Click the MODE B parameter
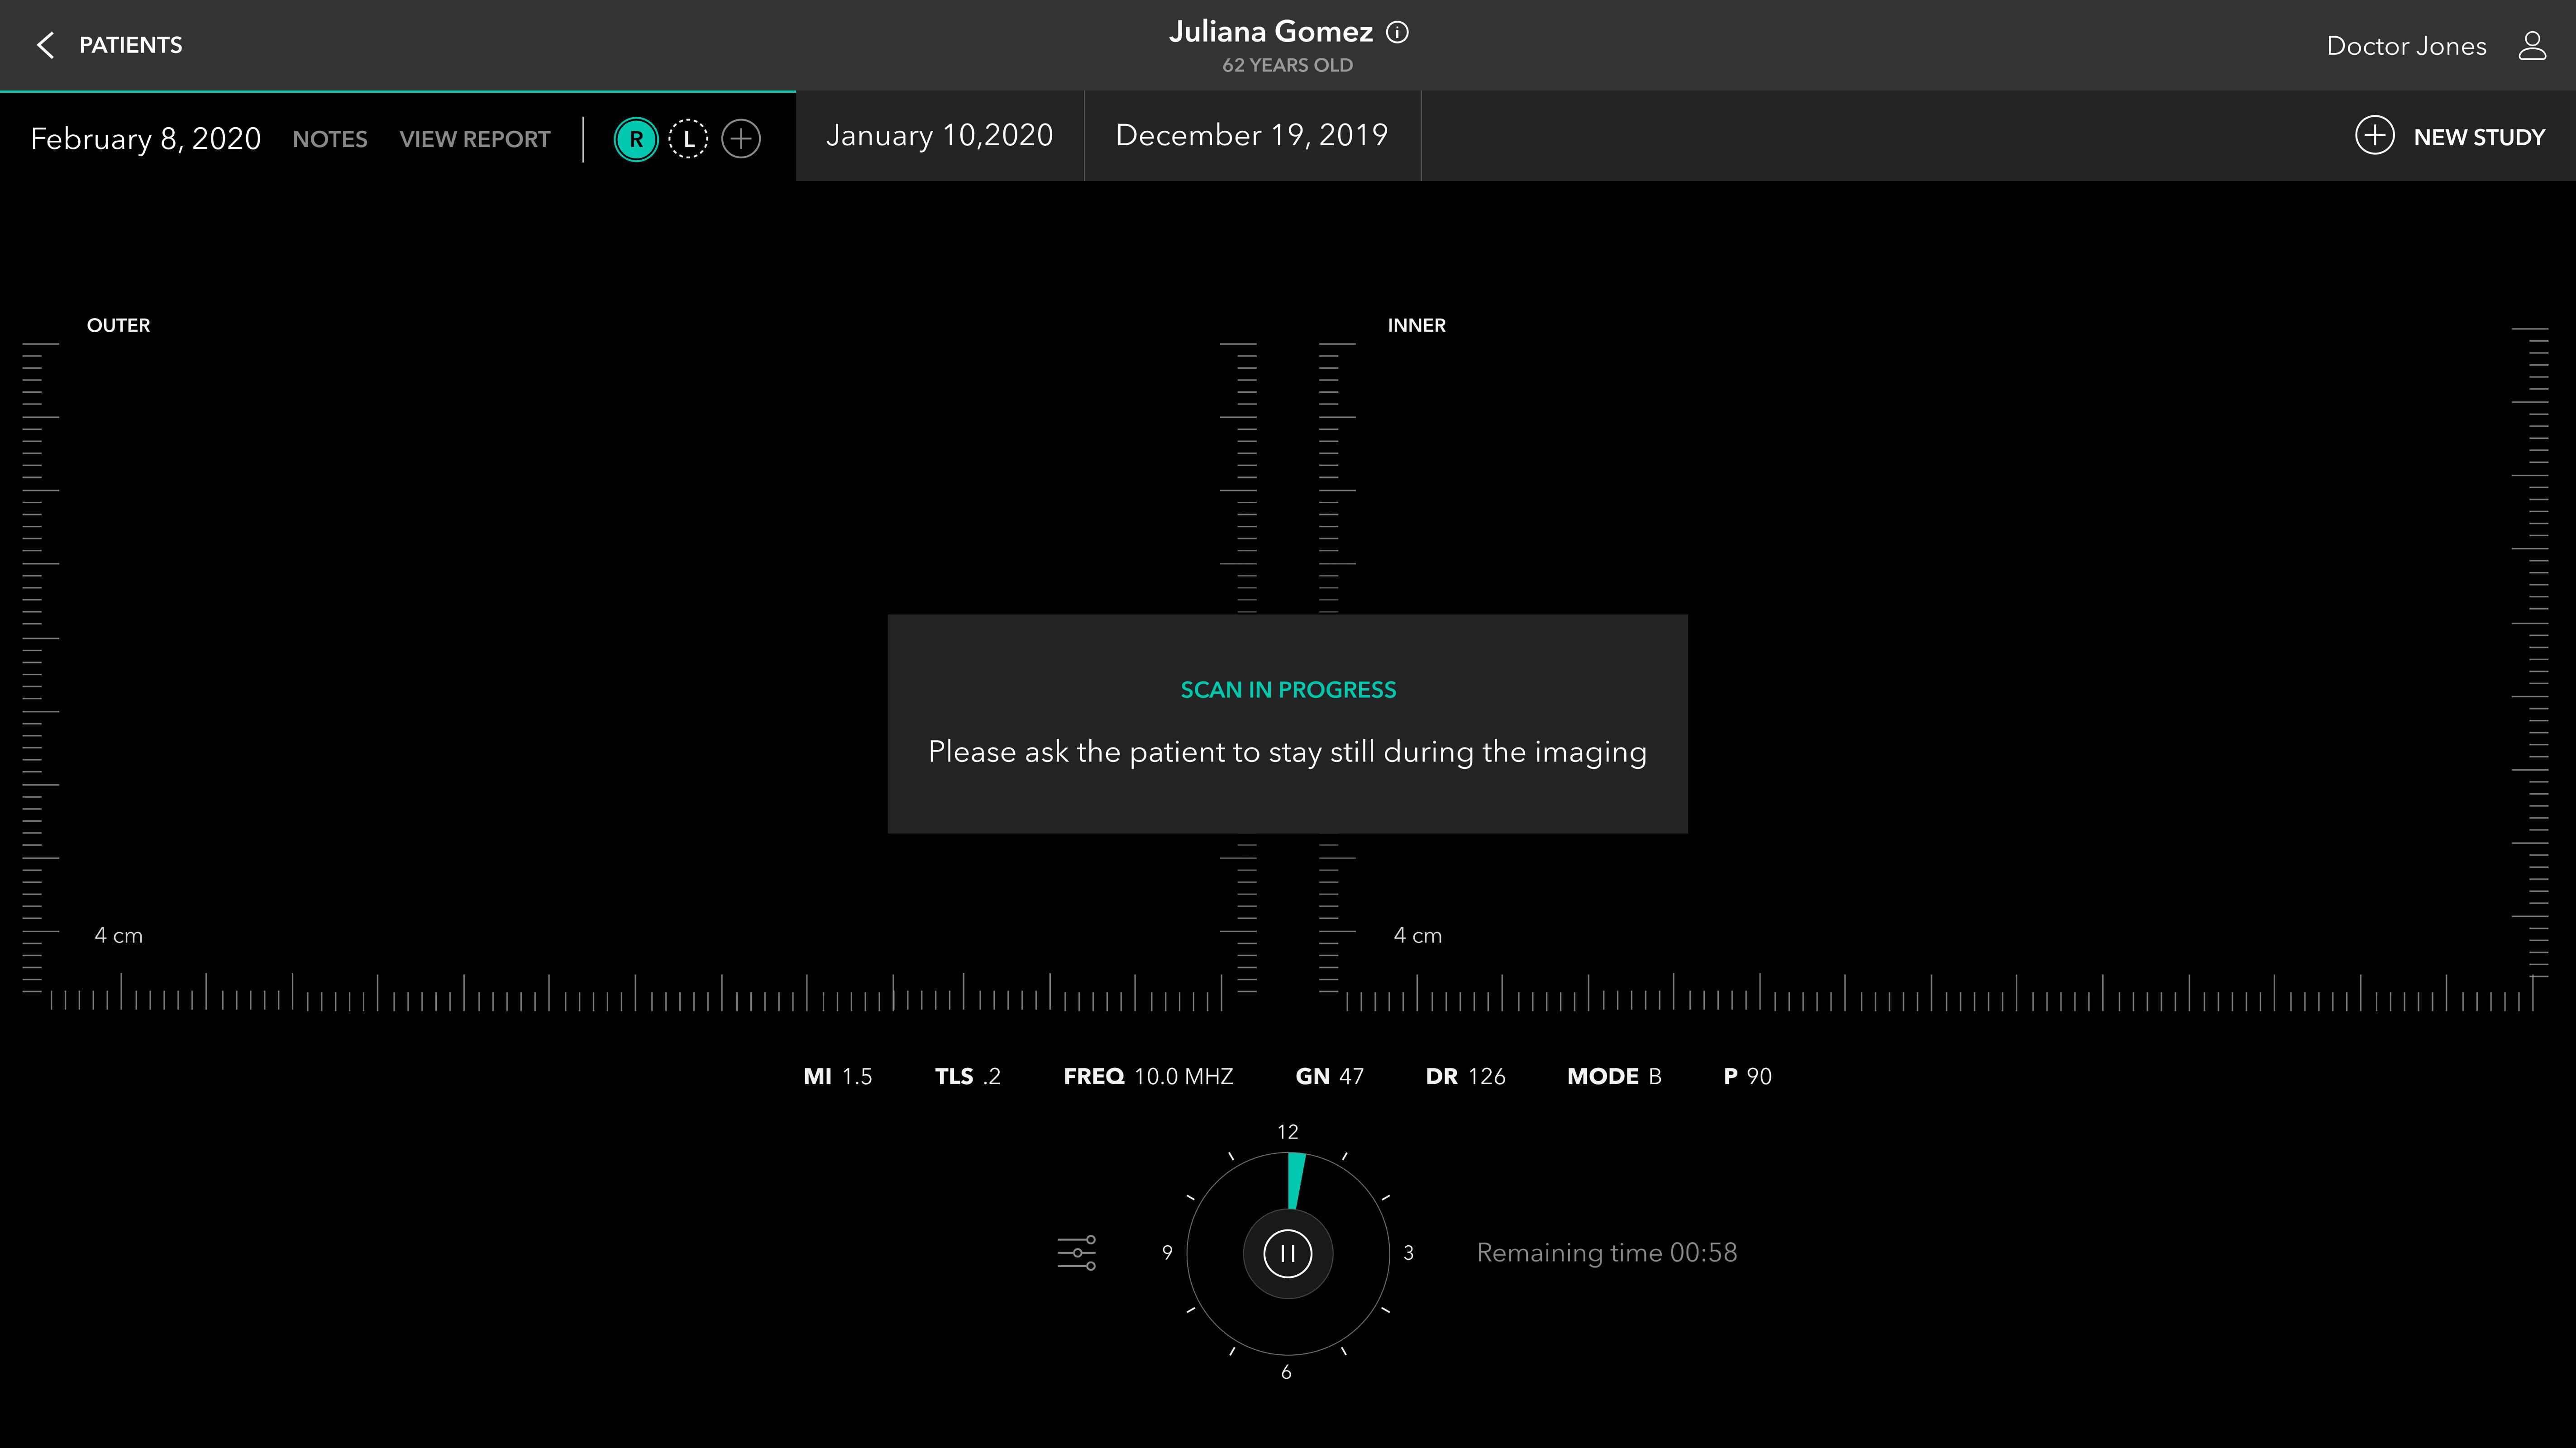 click(1613, 1076)
